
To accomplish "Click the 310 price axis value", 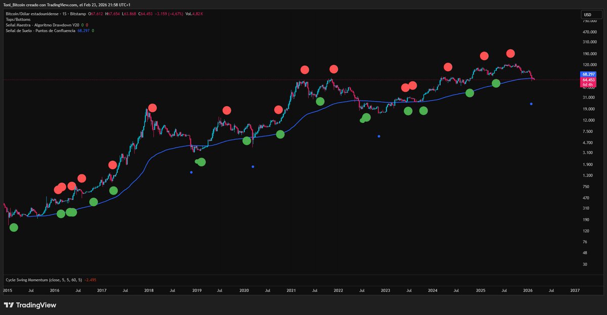I will coord(585,208).
